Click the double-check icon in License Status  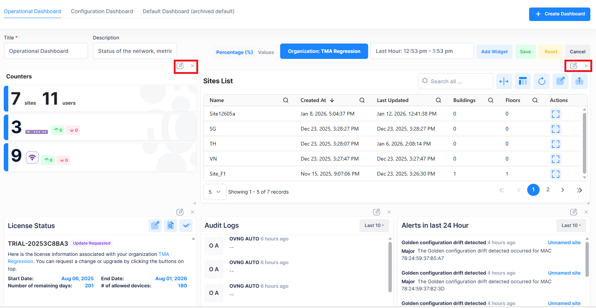click(x=186, y=226)
